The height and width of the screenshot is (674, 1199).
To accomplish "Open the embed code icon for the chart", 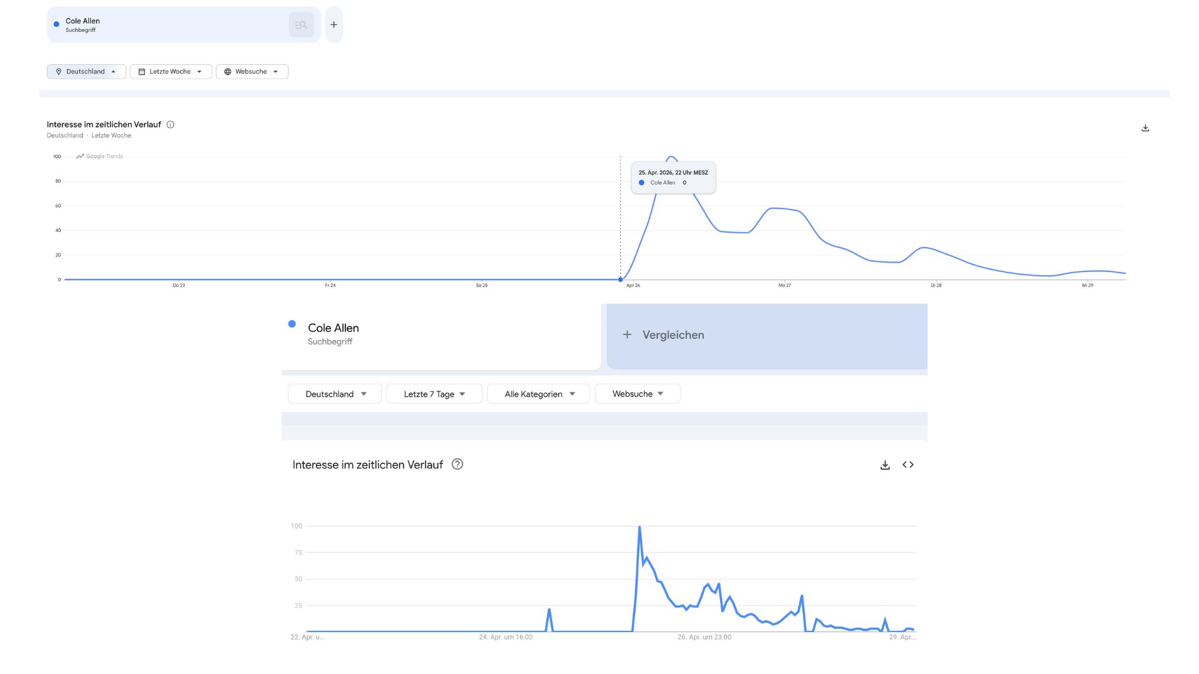I will (909, 464).
